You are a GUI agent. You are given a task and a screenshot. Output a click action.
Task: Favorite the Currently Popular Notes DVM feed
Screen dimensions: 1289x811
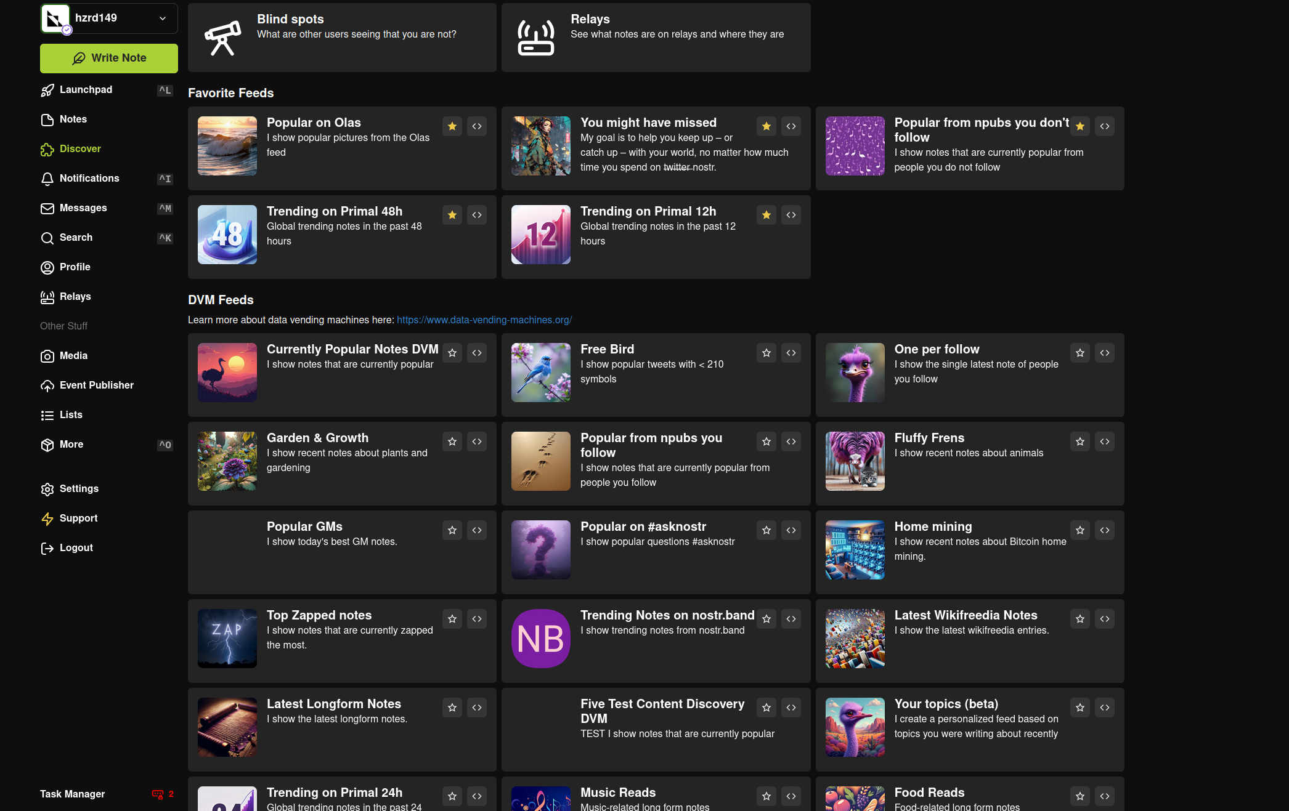[x=452, y=353]
